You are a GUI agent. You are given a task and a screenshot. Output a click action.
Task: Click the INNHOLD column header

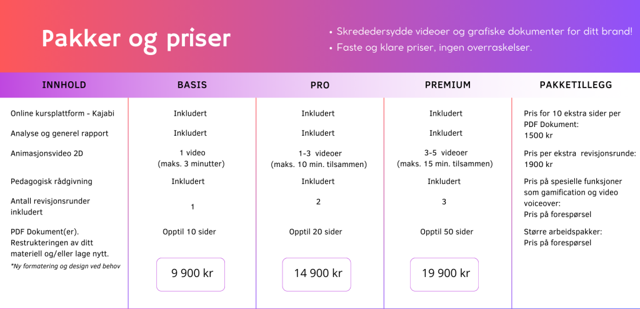pyautogui.click(x=64, y=85)
